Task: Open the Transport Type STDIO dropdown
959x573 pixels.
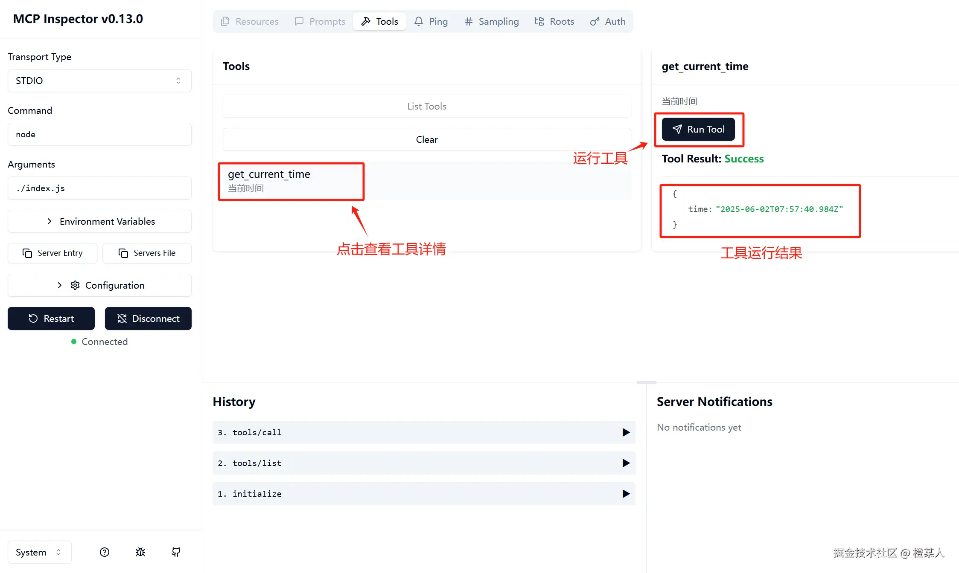Action: coord(99,81)
